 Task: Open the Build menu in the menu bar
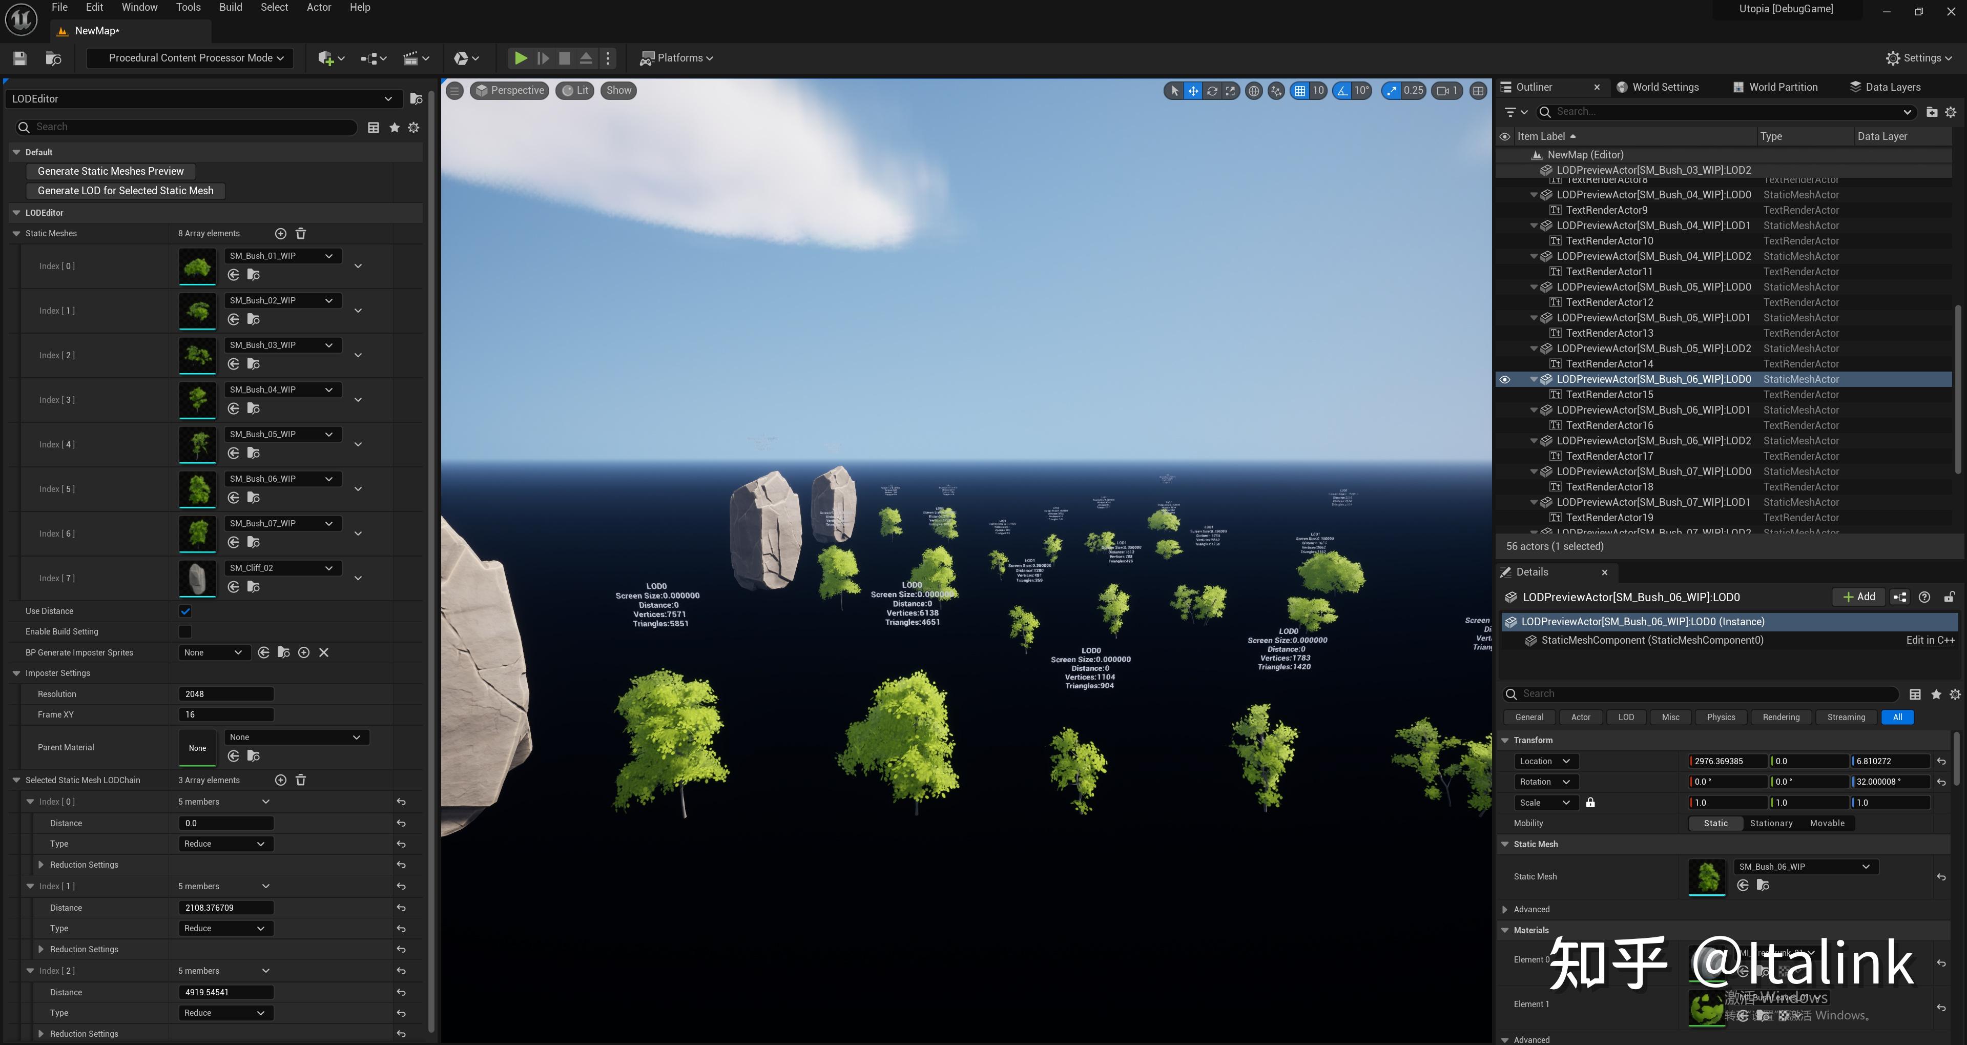click(230, 7)
